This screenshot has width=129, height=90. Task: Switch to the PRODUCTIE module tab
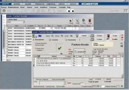coord(40,4)
